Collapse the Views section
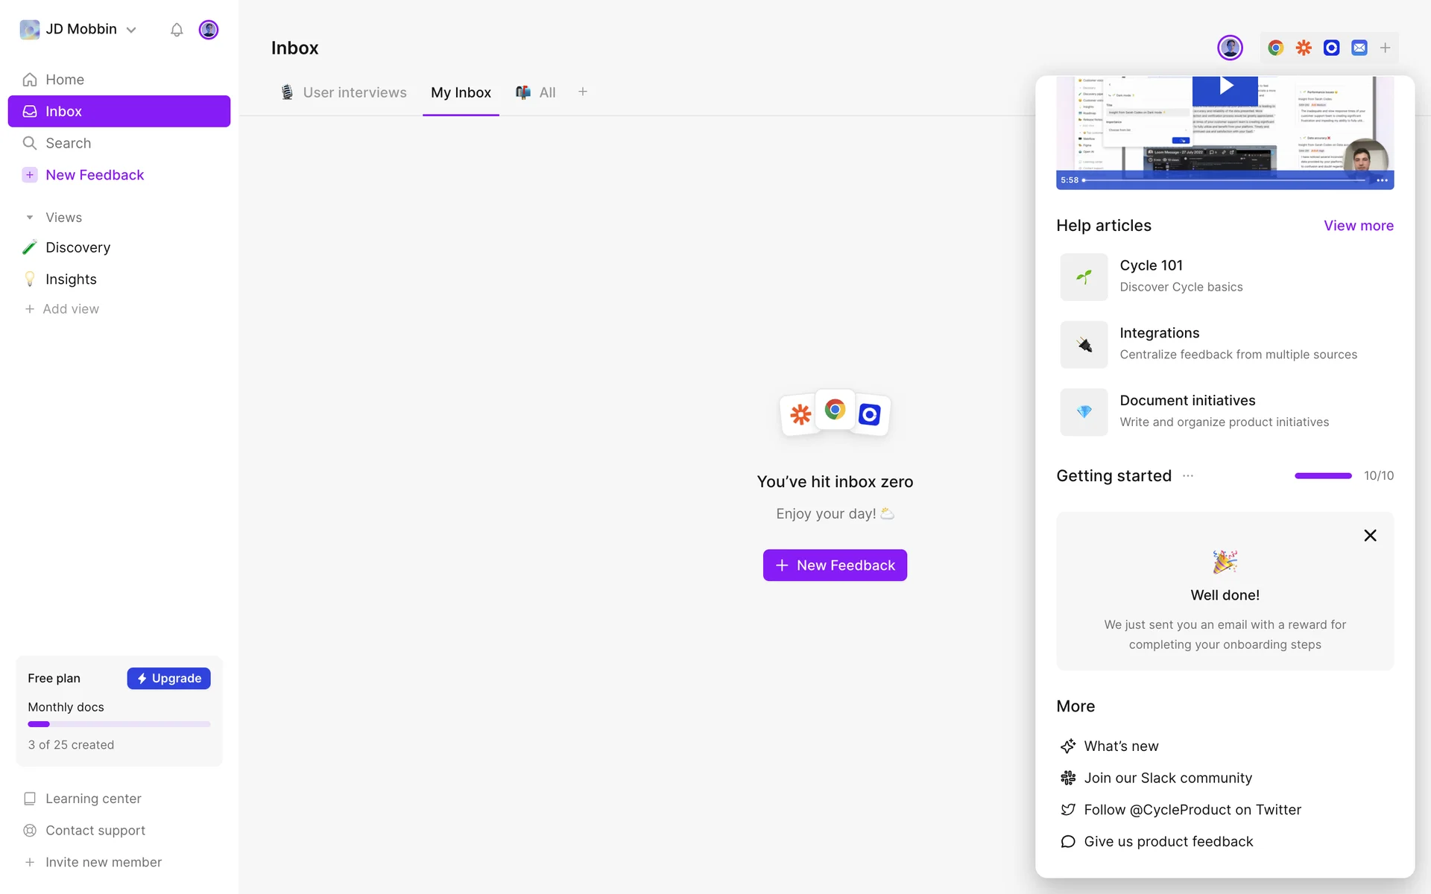The width and height of the screenshot is (1431, 894). click(30, 218)
